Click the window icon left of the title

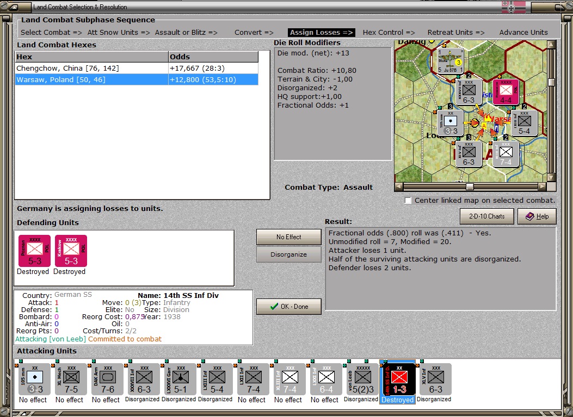tap(15, 7)
